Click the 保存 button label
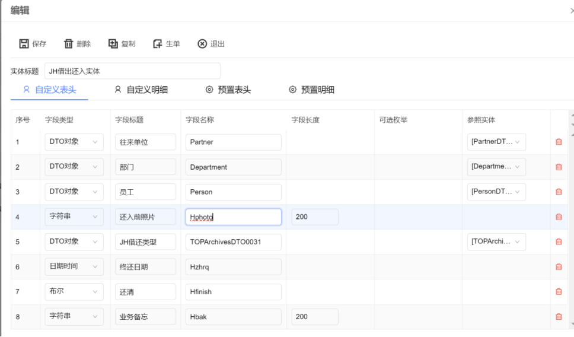The width and height of the screenshot is (574, 337). 39,44
